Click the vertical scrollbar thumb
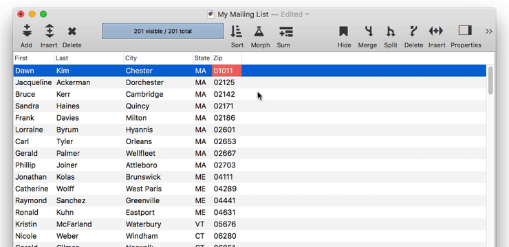509x247 pixels. (490, 80)
